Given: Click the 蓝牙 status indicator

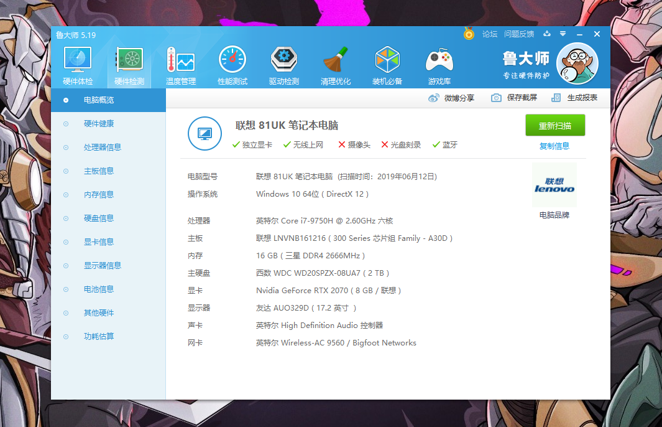Looking at the screenshot, I should 445,145.
